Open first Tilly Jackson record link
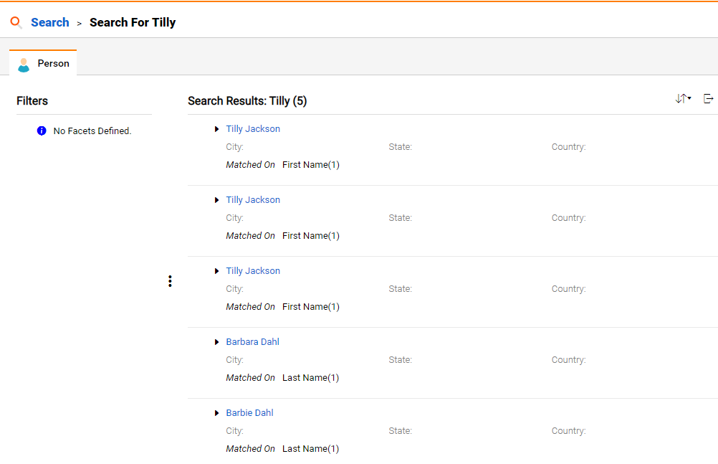Screen dimensions: 718x464 (x=253, y=129)
